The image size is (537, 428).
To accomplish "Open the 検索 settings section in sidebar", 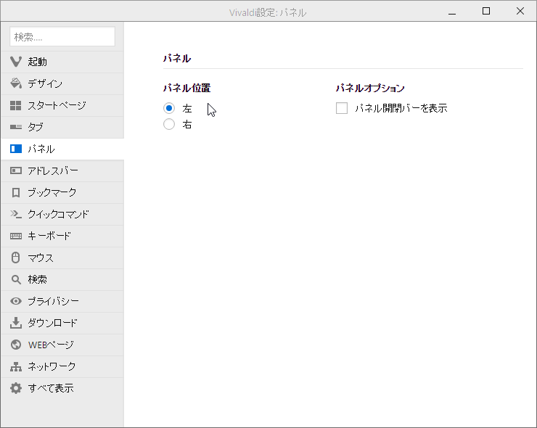I will point(62,279).
